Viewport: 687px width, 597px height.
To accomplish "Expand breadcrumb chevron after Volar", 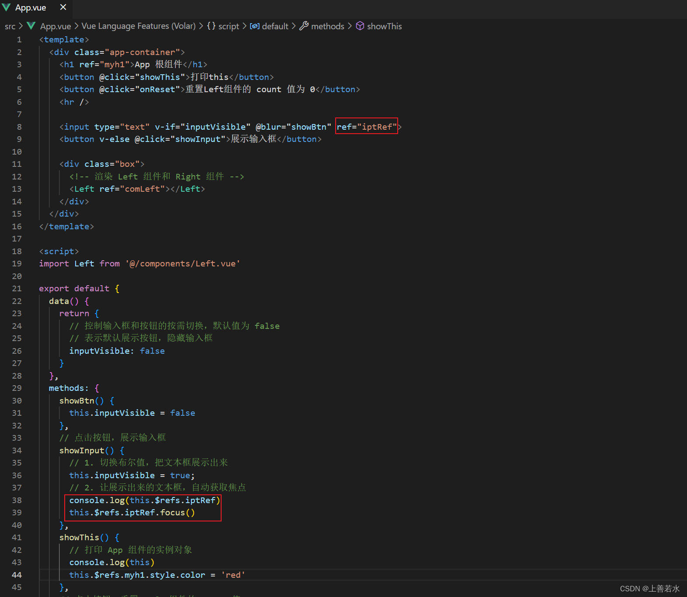I will 201,26.
